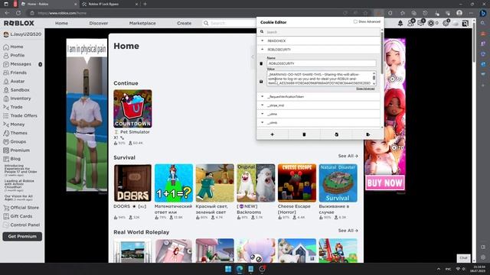Image resolution: width=490 pixels, height=275 pixels.
Task: Switch to the Roblox IP Lock Bypass tab
Action: click(x=109, y=4)
